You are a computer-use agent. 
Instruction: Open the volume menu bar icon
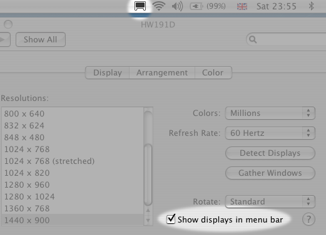177,6
